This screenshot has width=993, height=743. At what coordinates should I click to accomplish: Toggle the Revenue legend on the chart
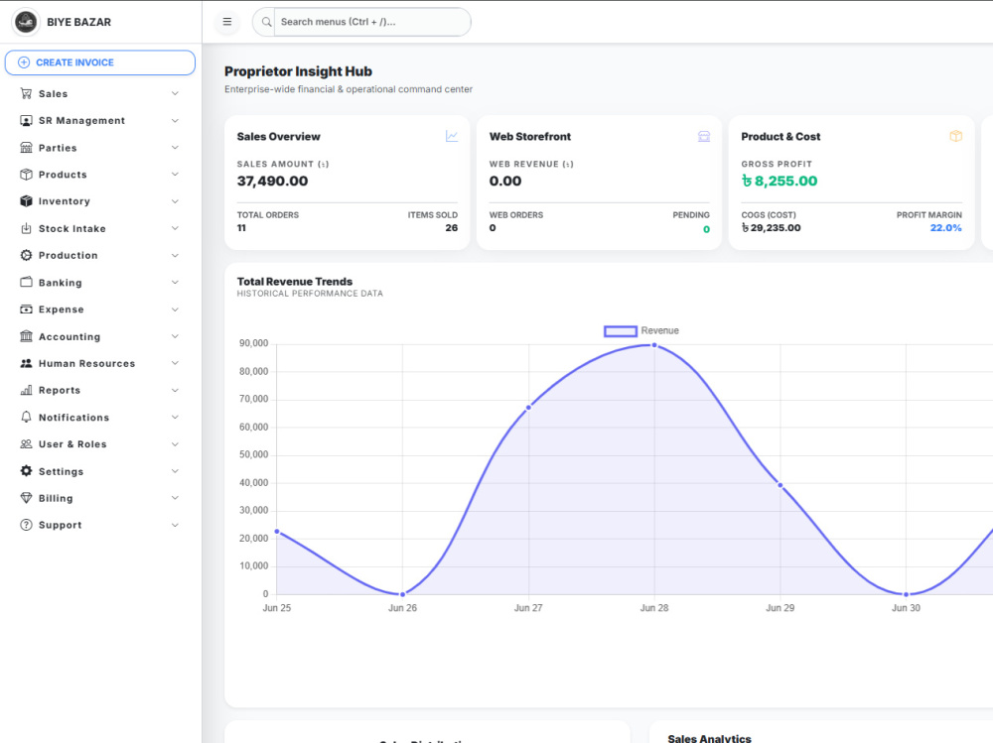click(x=640, y=331)
